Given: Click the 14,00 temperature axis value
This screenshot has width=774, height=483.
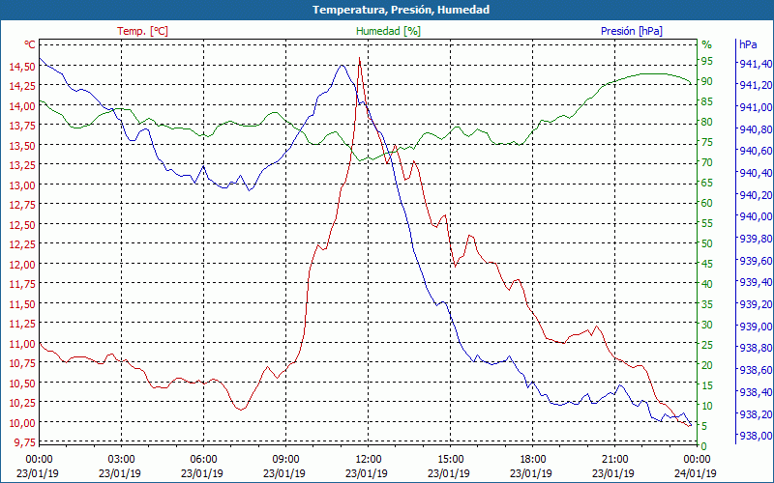Looking at the screenshot, I should click(x=21, y=106).
